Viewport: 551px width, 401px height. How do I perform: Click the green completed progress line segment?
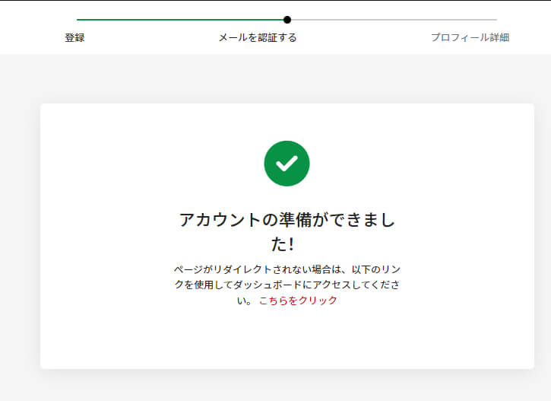pyautogui.click(x=181, y=20)
